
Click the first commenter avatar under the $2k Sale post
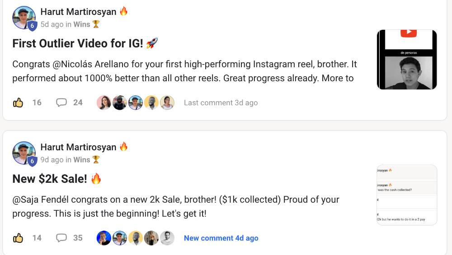click(x=104, y=238)
